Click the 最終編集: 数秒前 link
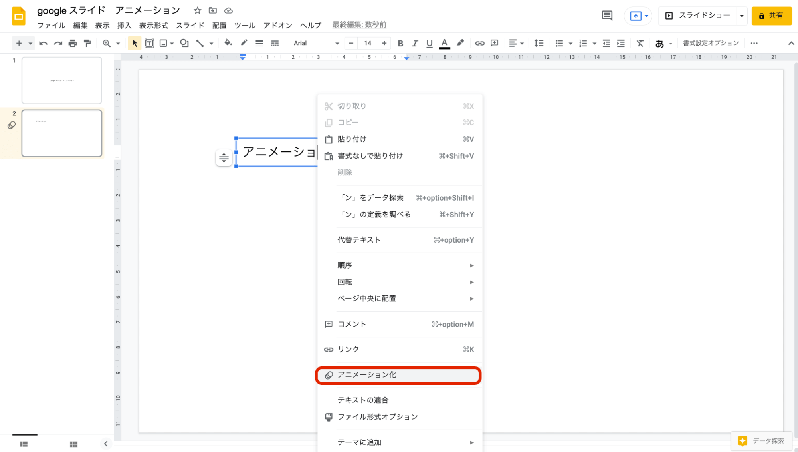This screenshot has width=798, height=452. pos(359,25)
